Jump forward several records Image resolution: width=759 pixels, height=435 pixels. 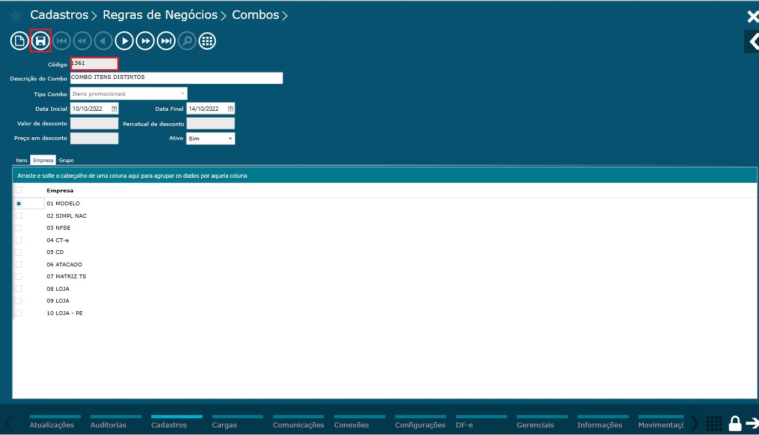click(145, 41)
